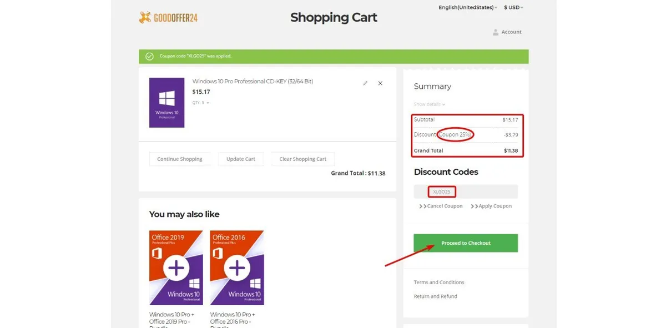Image resolution: width=666 pixels, height=328 pixels.
Task: Click the Continue Shopping button
Action: (180, 159)
